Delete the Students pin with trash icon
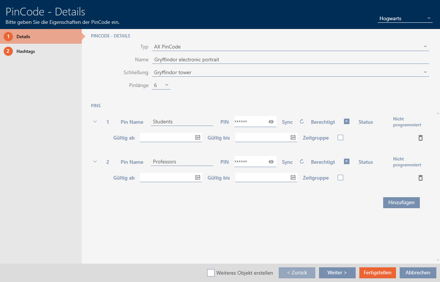The height and width of the screenshot is (282, 440). click(x=421, y=138)
